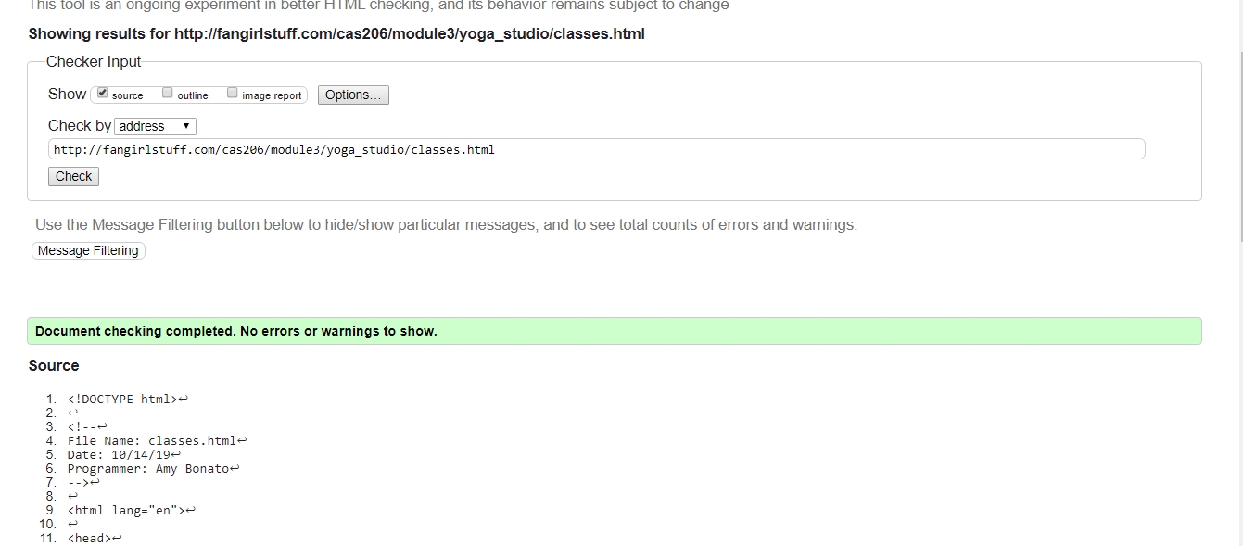Click the head tag source line
The image size is (1243, 546).
tap(89, 538)
